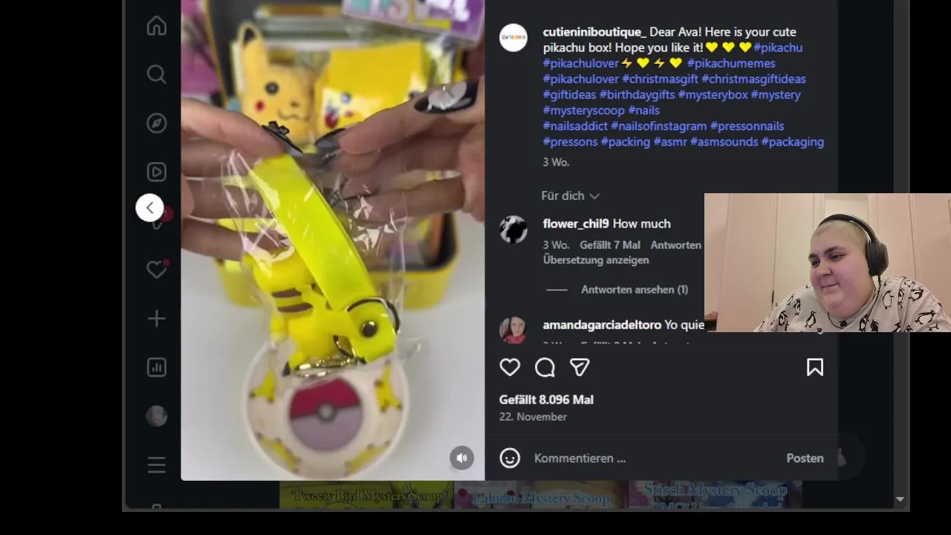Open Notifications heart in sidebar
The height and width of the screenshot is (535, 951).
pos(156,269)
